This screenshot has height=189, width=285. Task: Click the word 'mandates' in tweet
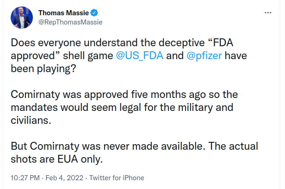click(34, 107)
